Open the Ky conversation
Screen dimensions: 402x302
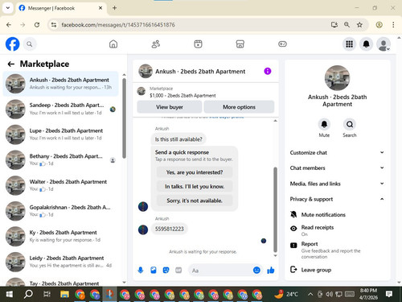(60, 236)
